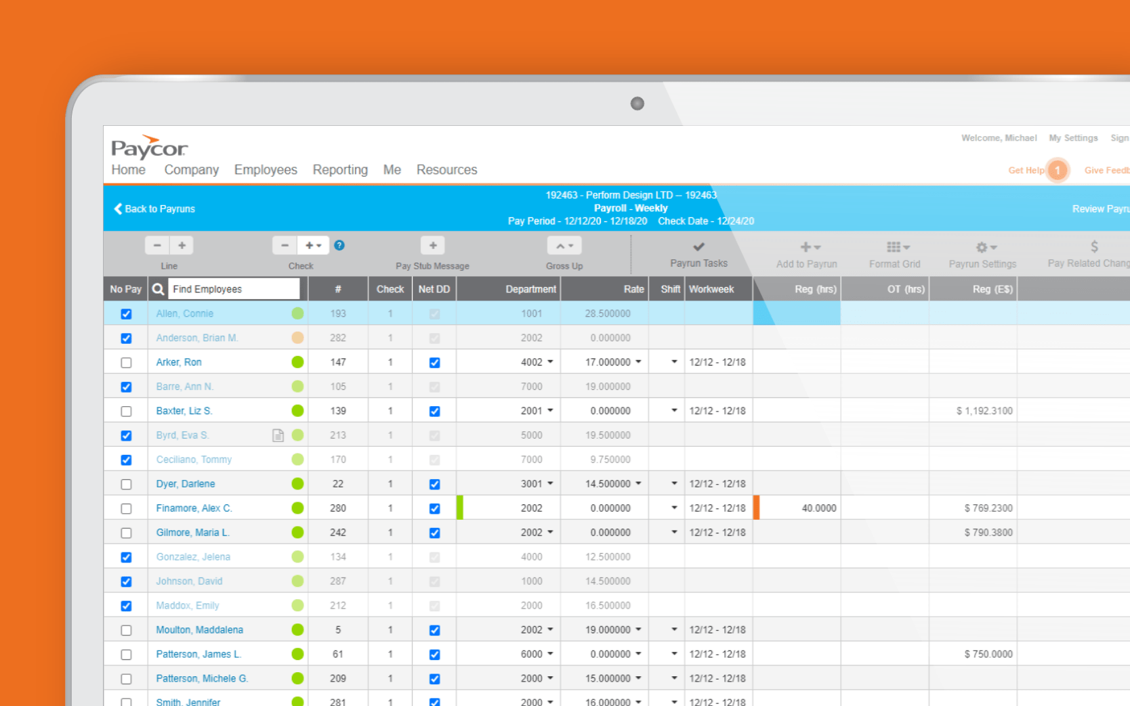
Task: Open department dropdown for Dyer, Darlene
Action: 550,484
